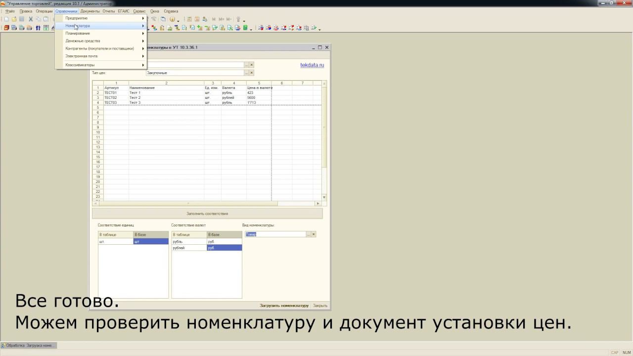Click the Заполнить соответствия button
This screenshot has height=356, width=633.
207,214
